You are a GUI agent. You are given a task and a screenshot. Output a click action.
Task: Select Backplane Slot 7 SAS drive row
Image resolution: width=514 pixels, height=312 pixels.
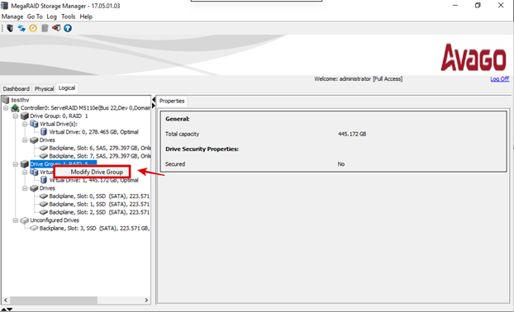click(100, 156)
